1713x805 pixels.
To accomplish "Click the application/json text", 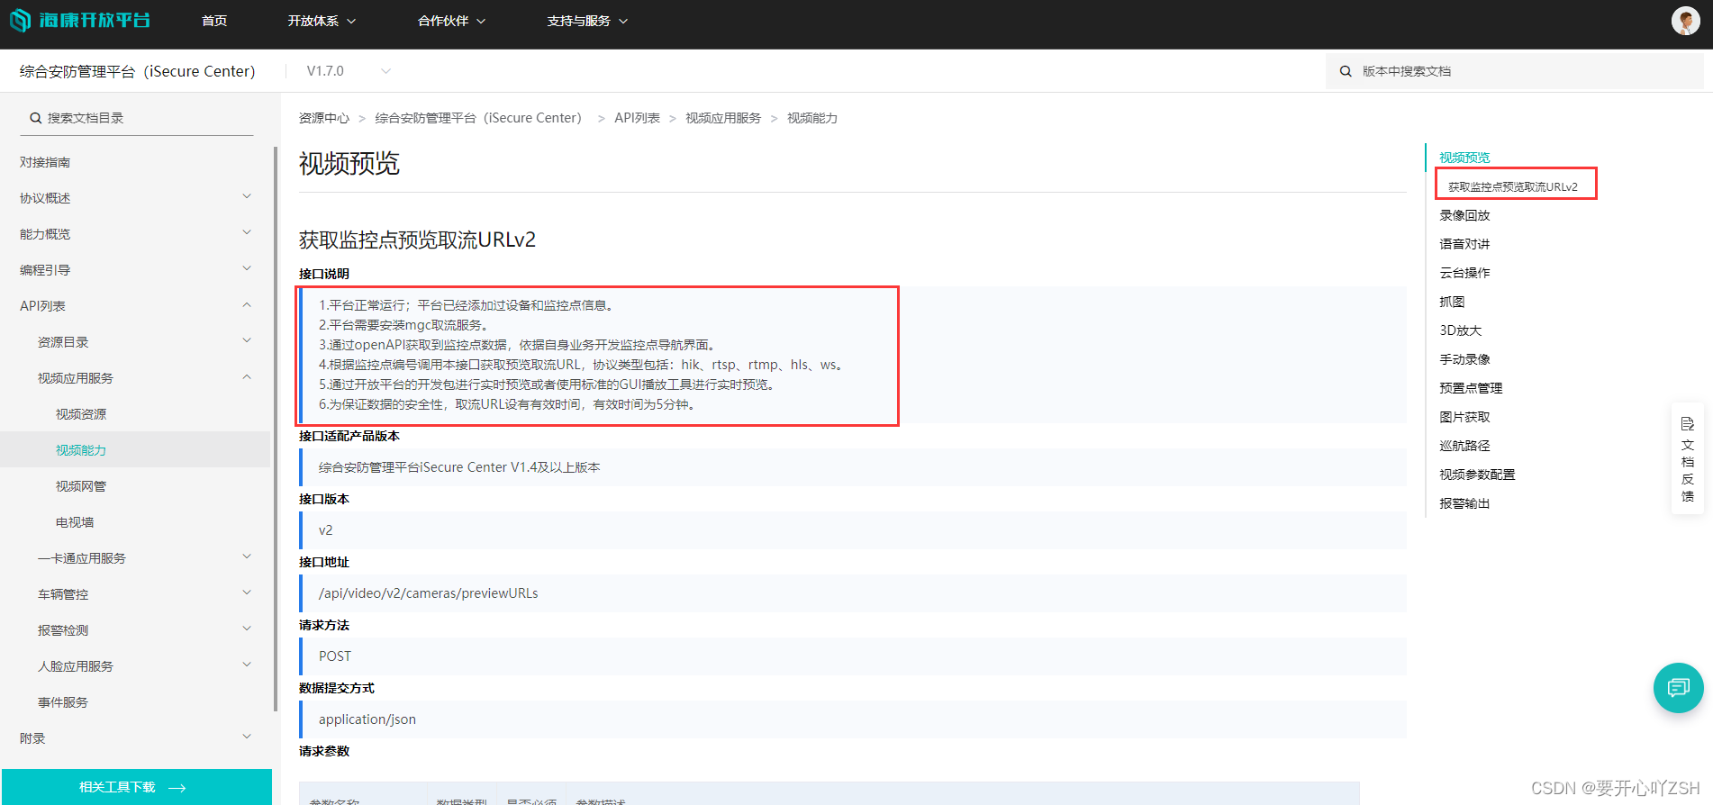I will (x=367, y=719).
